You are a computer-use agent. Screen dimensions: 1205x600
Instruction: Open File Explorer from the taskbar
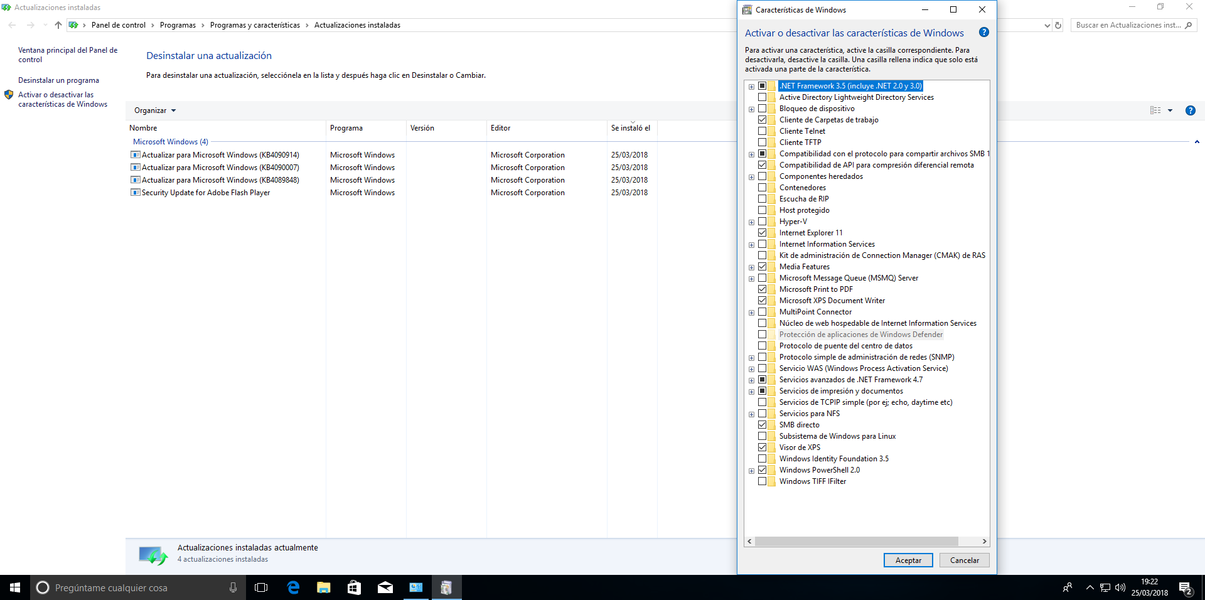[323, 587]
